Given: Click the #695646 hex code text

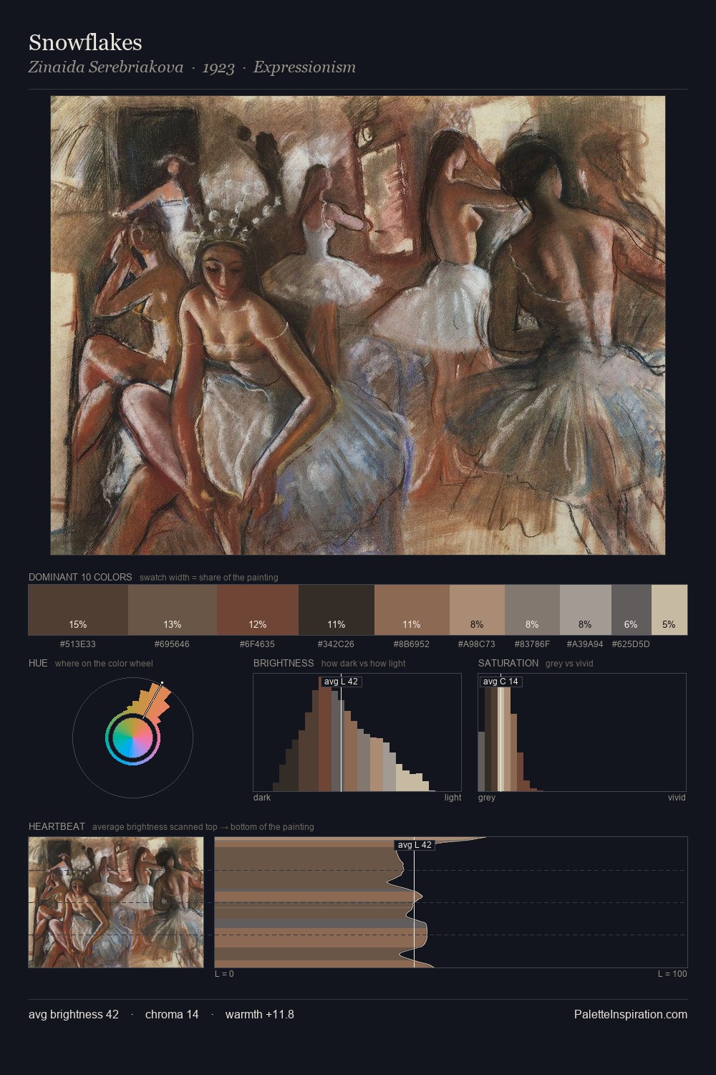Looking at the screenshot, I should click(173, 644).
